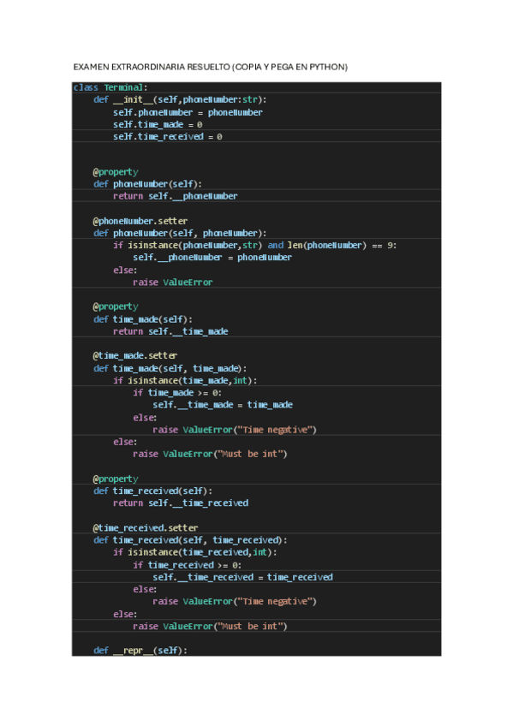
Task: Click the '@phoneNumber.setter' decorator
Action: click(140, 221)
